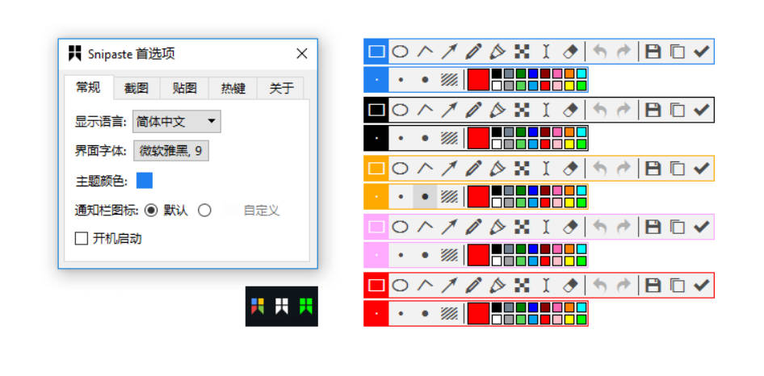Select the Pencil tool in the blue toolbar

coord(473,51)
